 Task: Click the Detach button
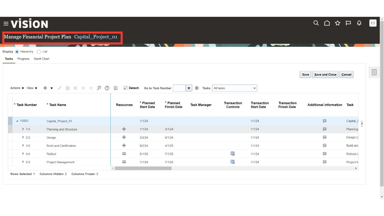(131, 88)
